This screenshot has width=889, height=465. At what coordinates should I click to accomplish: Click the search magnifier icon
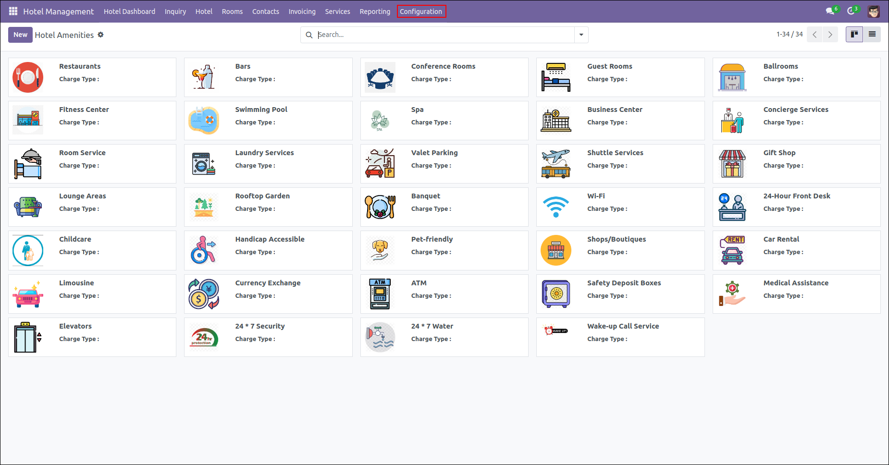[309, 35]
